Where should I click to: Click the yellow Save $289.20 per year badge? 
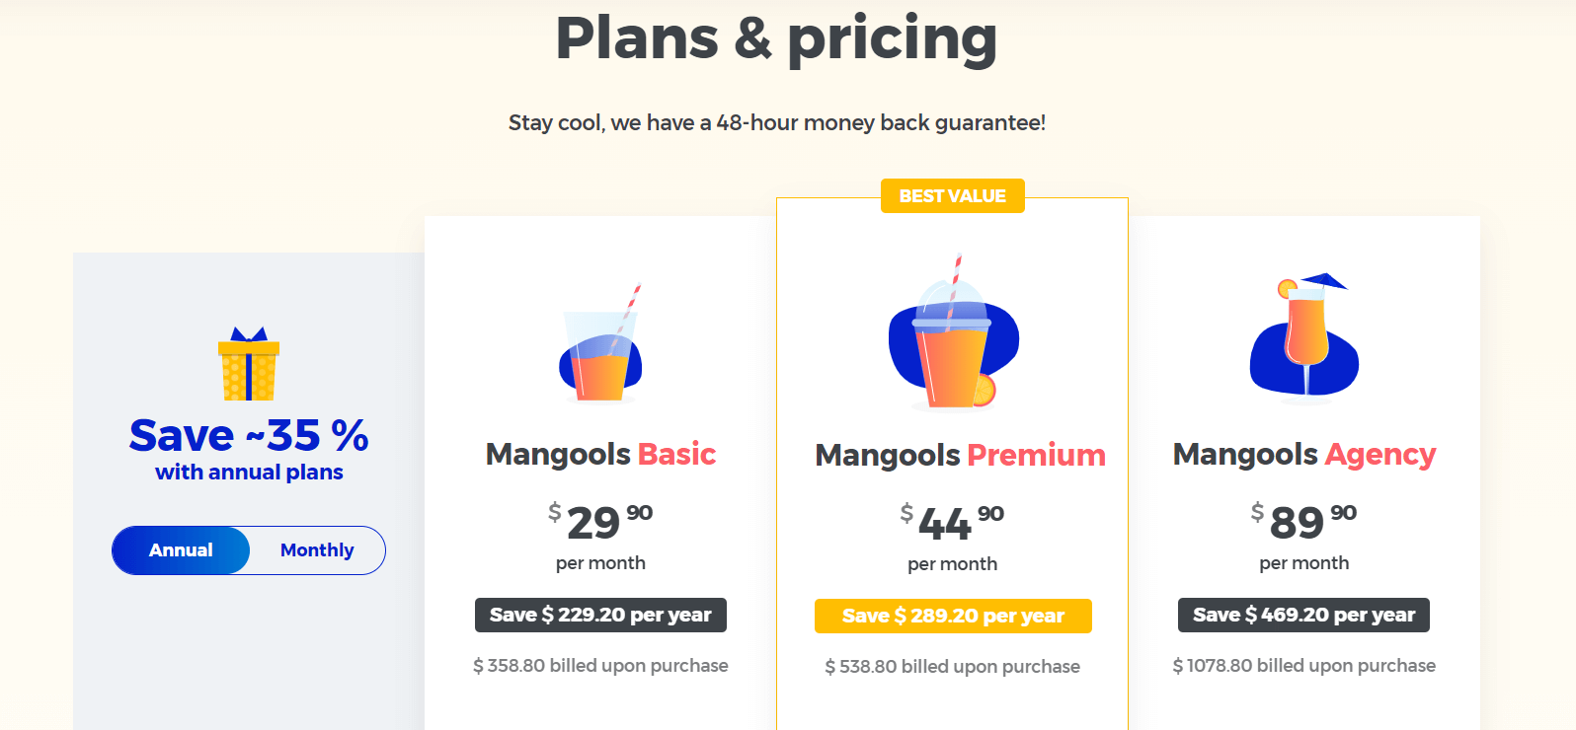(x=953, y=616)
